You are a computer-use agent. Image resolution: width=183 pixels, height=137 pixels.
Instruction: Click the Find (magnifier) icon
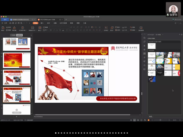[131, 27]
